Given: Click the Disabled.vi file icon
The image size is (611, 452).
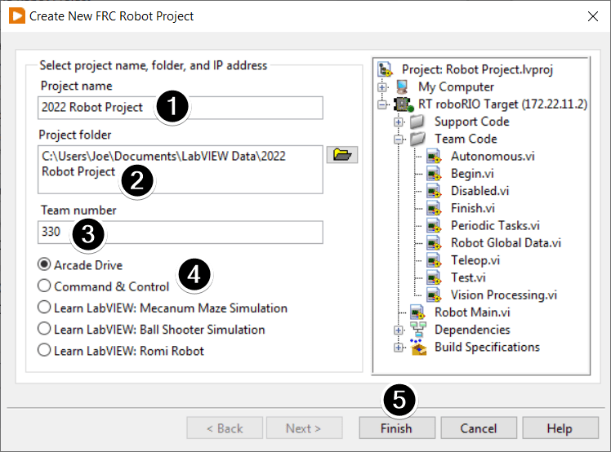Looking at the screenshot, I should coord(434,191).
